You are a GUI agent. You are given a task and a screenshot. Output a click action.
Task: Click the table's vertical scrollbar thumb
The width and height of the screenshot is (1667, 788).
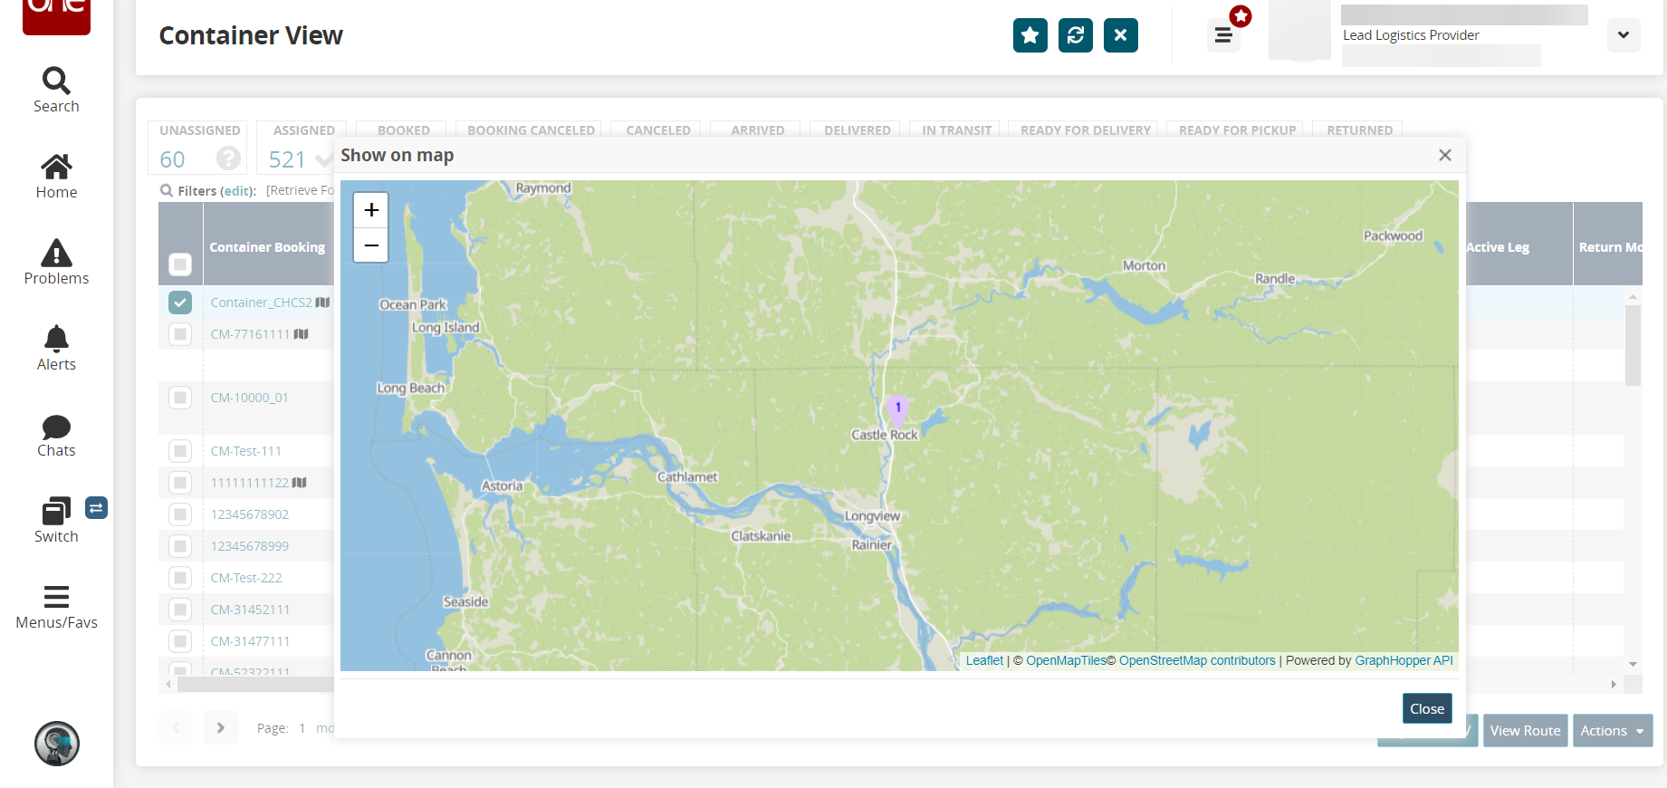point(1633,346)
